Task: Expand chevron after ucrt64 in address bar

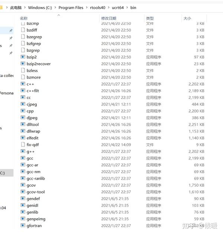Action: pyautogui.click(x=127, y=7)
